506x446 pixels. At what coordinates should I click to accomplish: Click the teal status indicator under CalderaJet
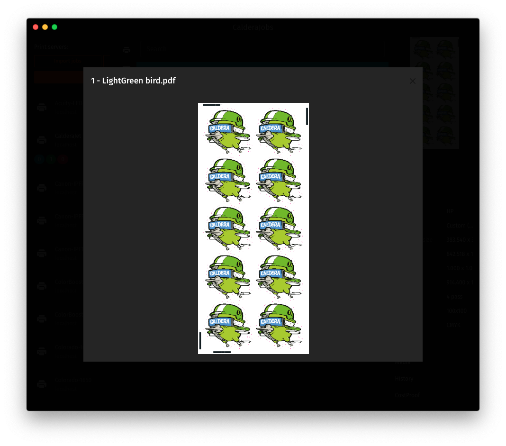[51, 159]
